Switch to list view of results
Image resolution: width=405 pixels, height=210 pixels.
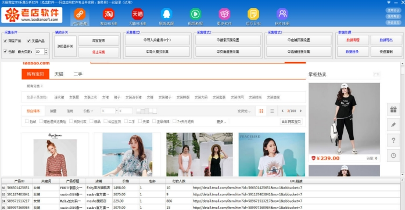coord(272,111)
